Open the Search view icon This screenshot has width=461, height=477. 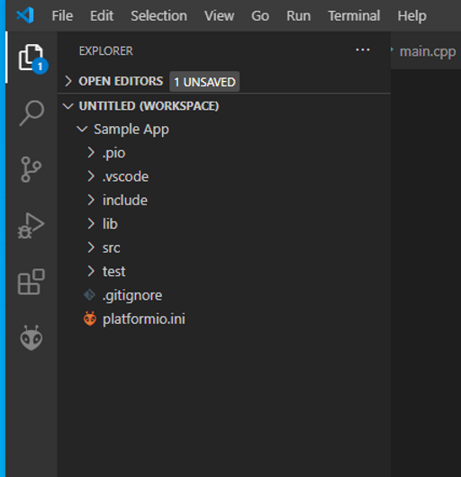pos(32,112)
